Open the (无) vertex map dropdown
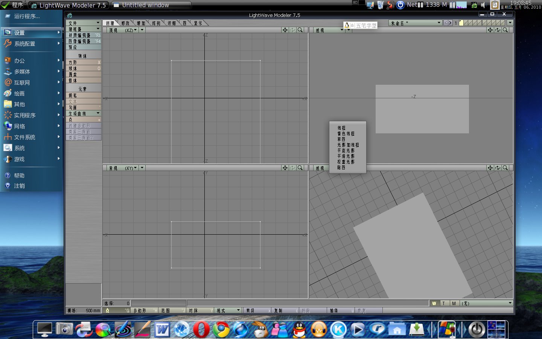542x339 pixels. click(486, 303)
